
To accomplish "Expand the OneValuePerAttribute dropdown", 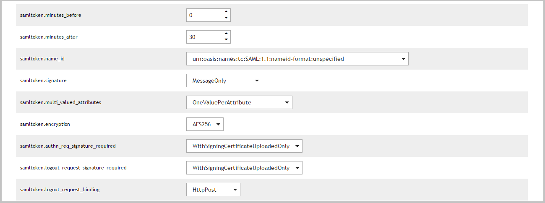I will [x=239, y=102].
